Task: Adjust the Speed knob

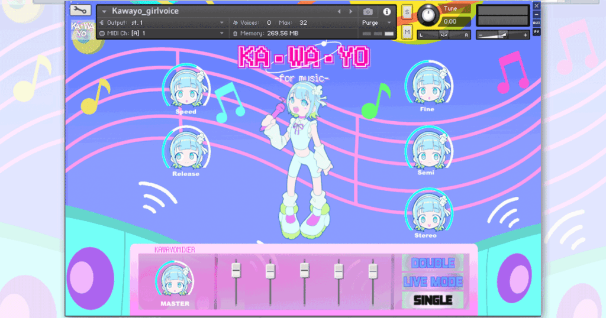Action: [x=186, y=86]
